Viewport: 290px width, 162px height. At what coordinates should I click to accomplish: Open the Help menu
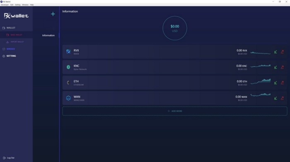pos(32,5)
